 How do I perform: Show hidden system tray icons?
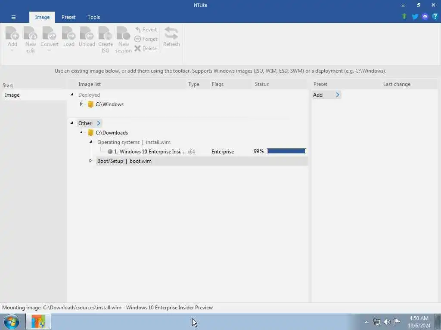tap(366, 322)
